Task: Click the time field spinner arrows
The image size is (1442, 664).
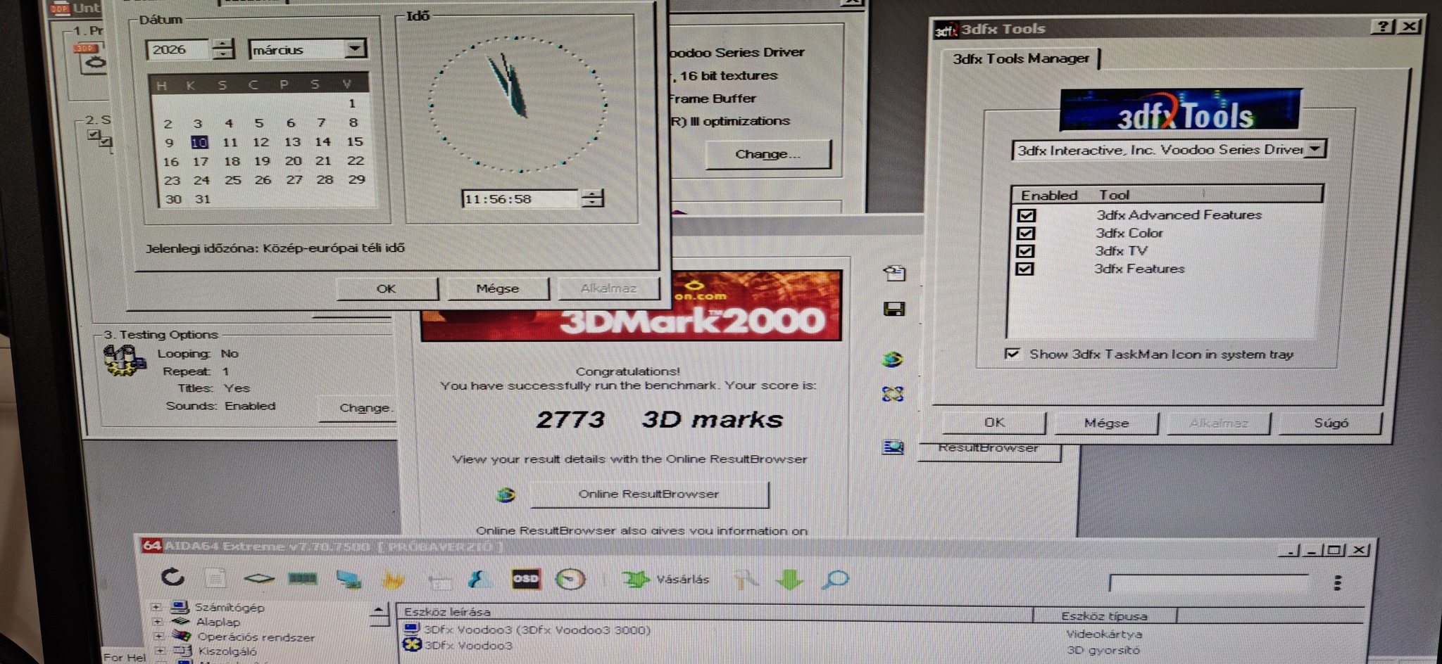Action: [593, 198]
